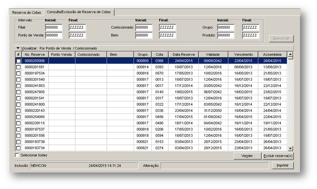Click the Inclusão field showing NEWCON
This screenshot has width=317, height=189.
pyautogui.click(x=84, y=166)
